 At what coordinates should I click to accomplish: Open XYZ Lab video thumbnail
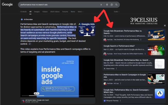tap(156, 79)
